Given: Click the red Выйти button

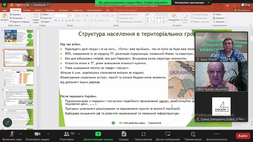Looking at the screenshot, I should coord(243,136).
